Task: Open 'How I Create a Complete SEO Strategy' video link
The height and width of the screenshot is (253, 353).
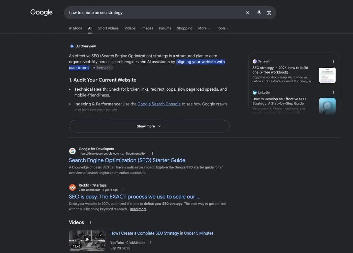Action: point(162,233)
